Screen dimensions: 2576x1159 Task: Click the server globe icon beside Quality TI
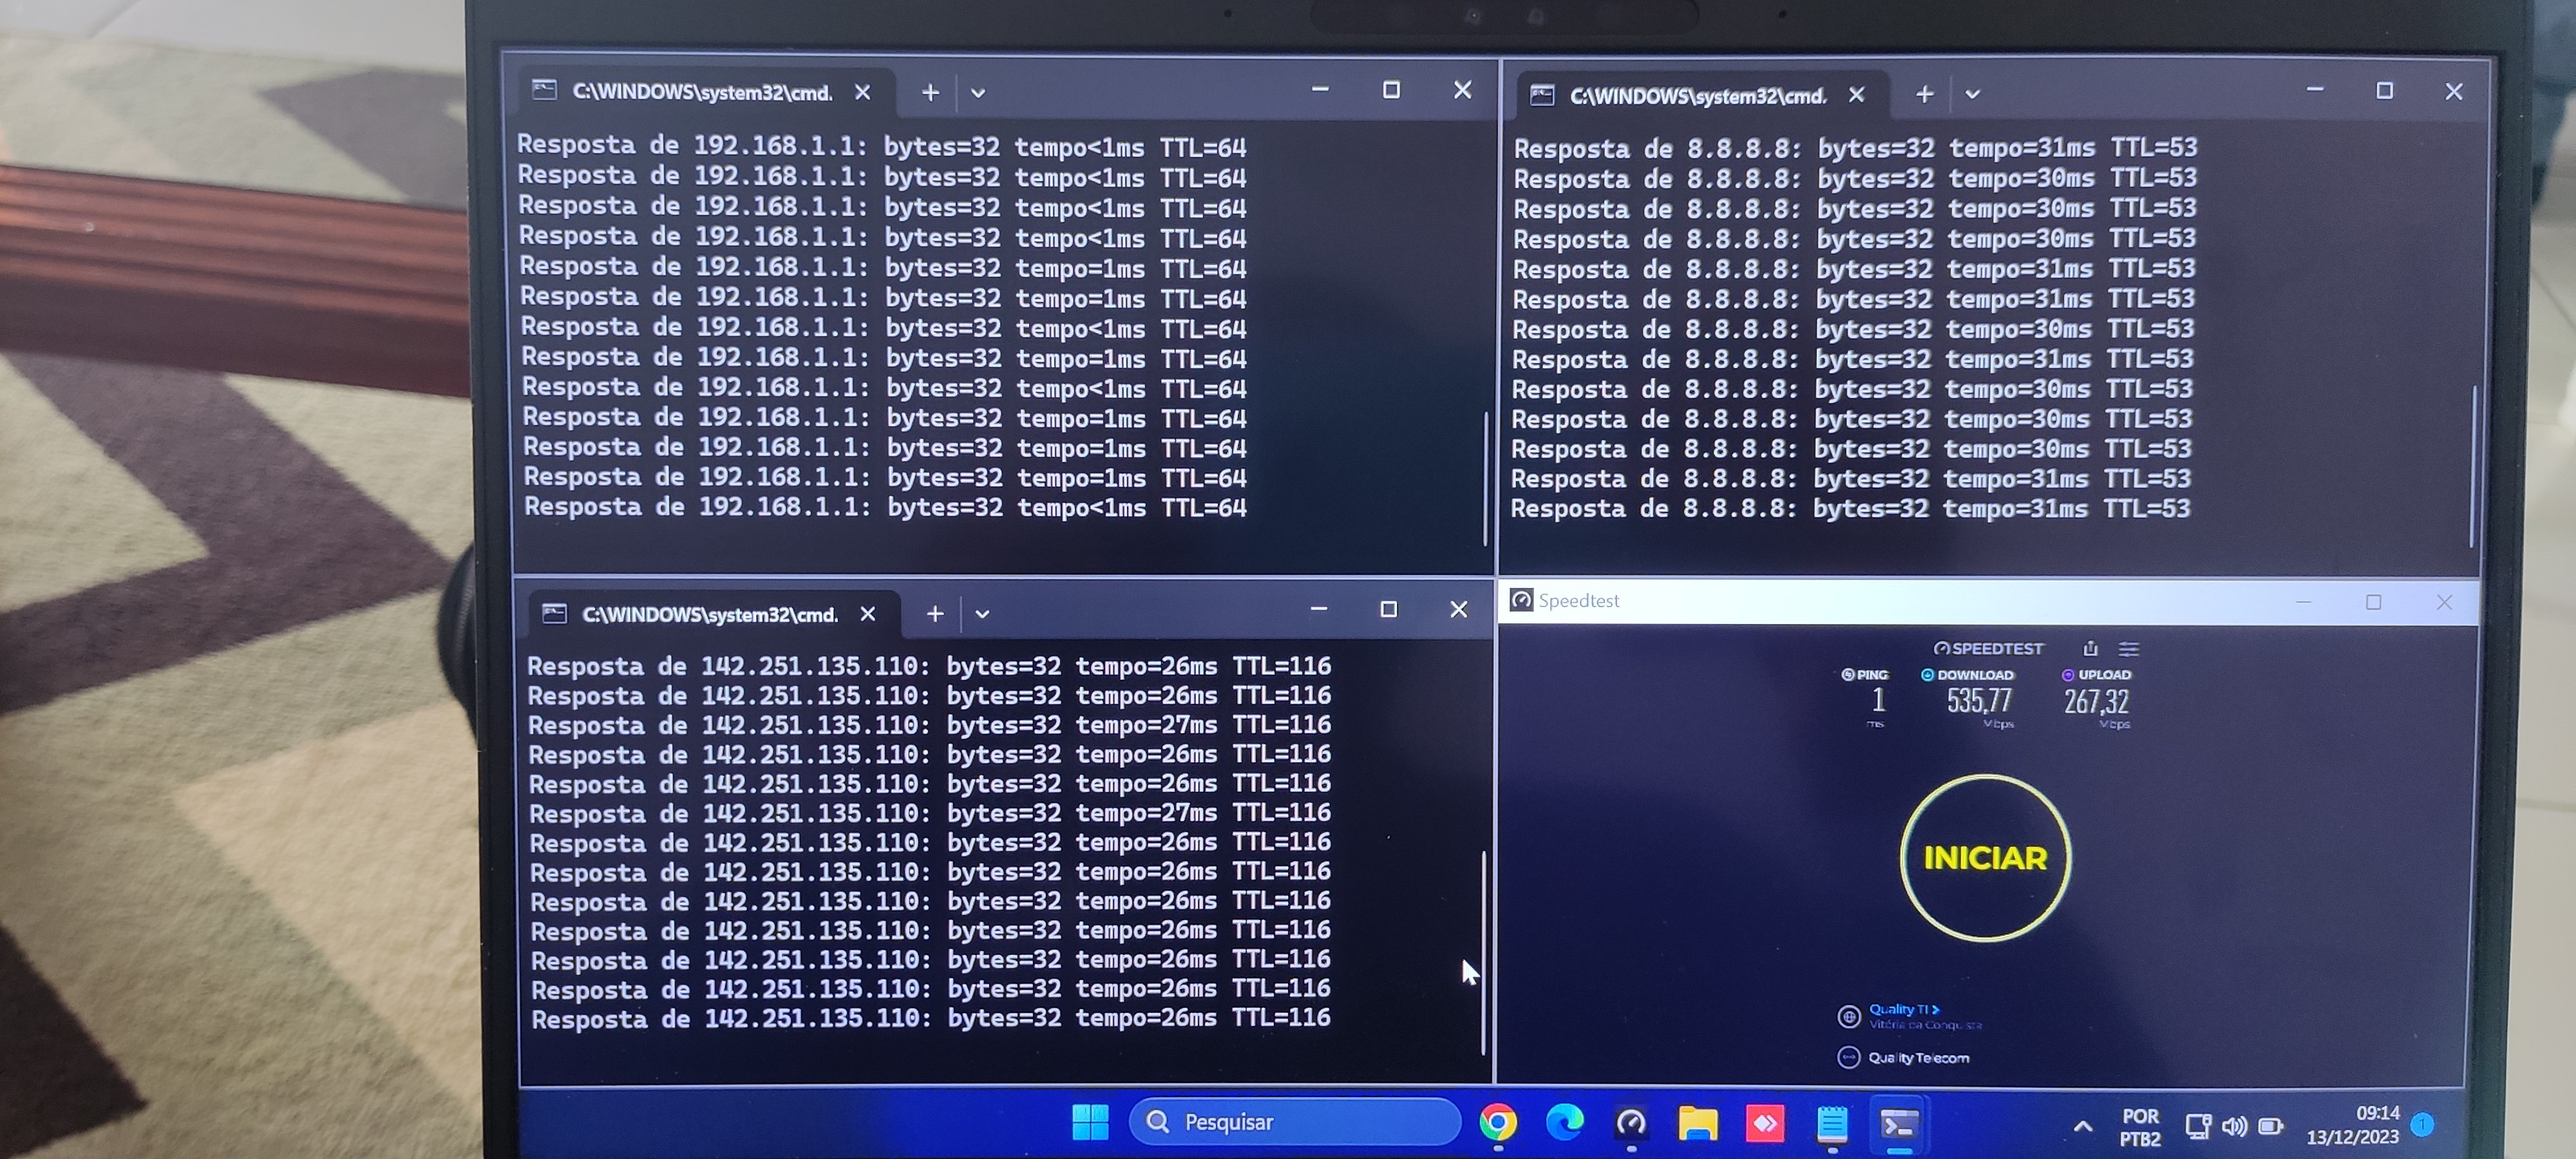point(1848,1016)
